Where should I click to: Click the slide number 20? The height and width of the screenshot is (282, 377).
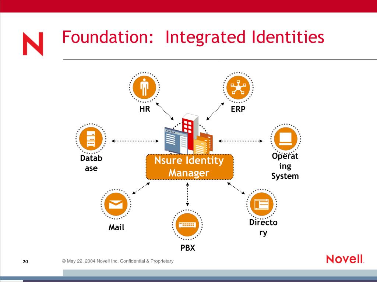[x=25, y=261]
